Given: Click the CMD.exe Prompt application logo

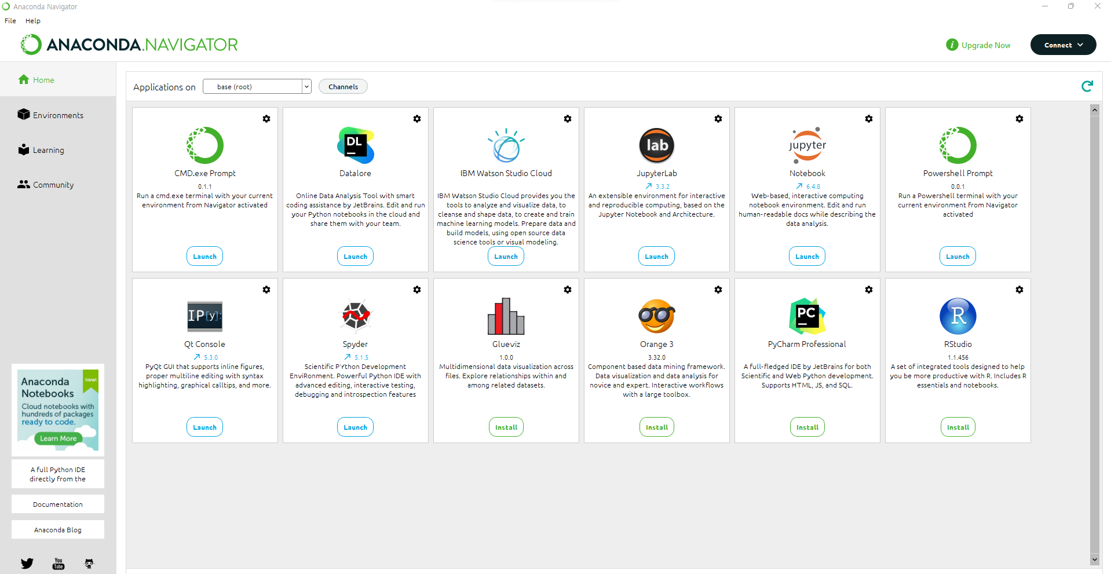Looking at the screenshot, I should point(205,145).
